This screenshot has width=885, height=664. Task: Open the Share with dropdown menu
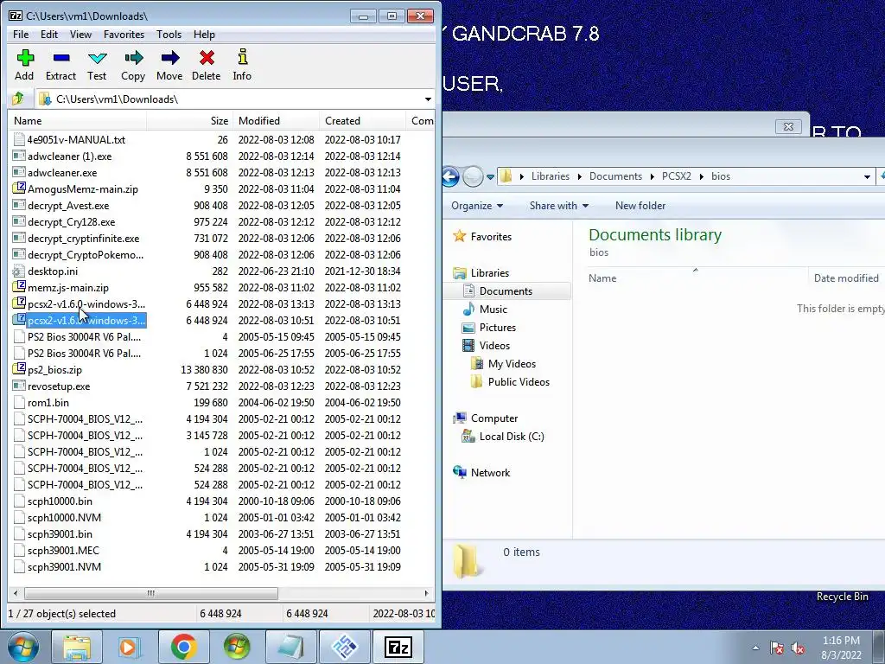(x=559, y=206)
